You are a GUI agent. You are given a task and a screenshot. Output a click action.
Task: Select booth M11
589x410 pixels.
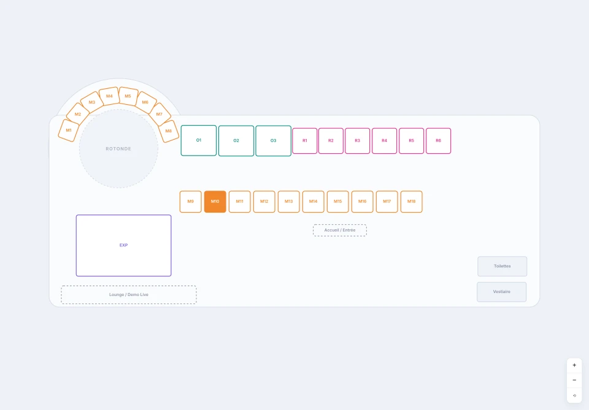click(x=240, y=202)
